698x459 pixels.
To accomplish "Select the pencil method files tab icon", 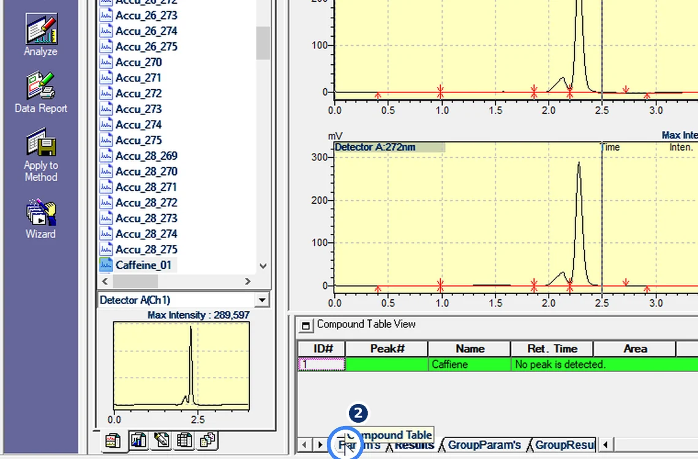I will [x=162, y=440].
